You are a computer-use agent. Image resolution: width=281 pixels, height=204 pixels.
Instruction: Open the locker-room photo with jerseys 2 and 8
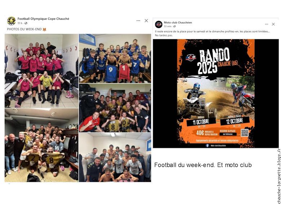tap(41, 145)
